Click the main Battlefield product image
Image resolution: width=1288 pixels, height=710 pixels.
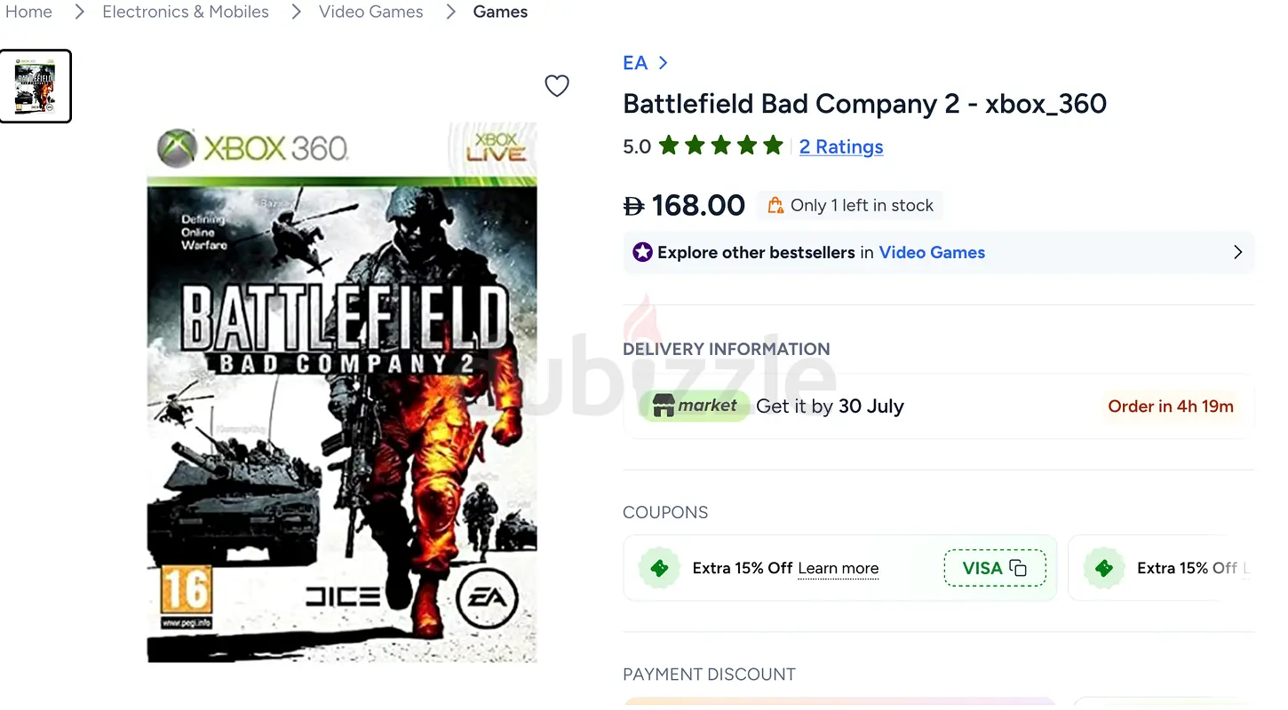tap(342, 392)
